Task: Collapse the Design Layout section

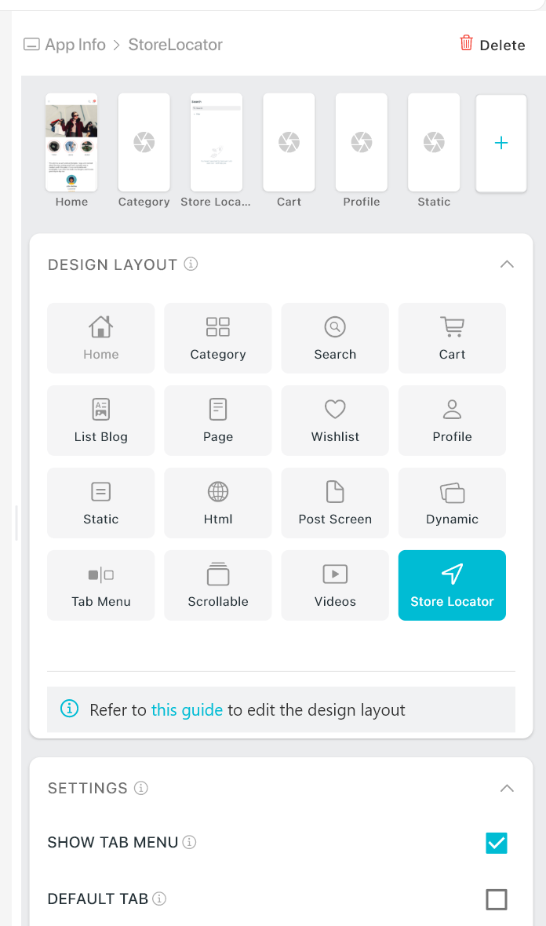Action: [507, 264]
